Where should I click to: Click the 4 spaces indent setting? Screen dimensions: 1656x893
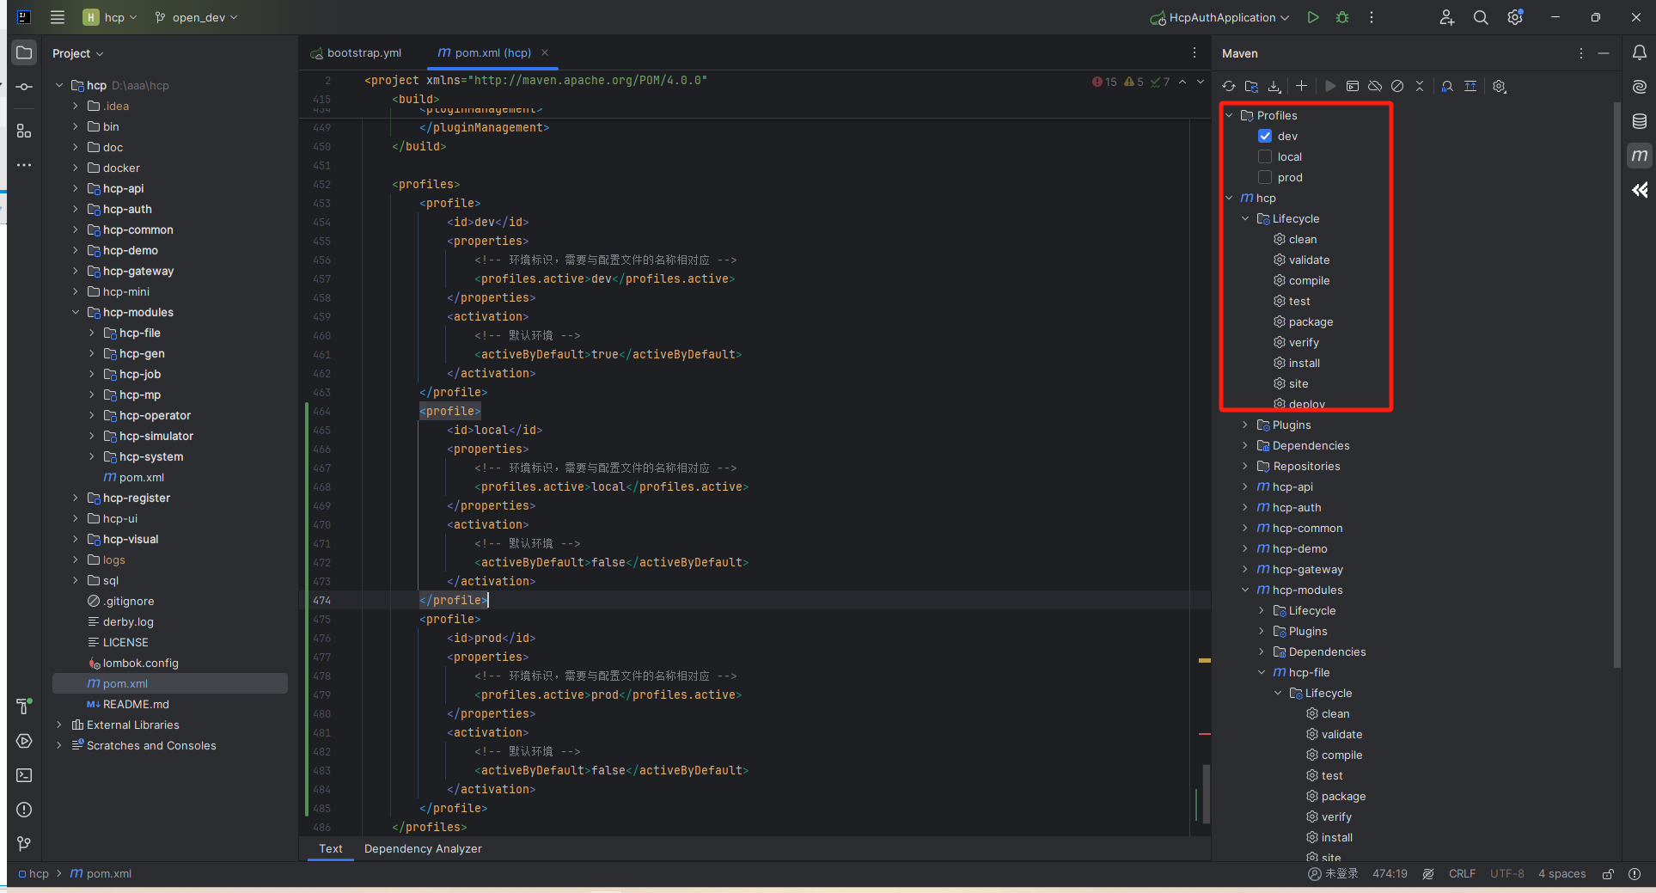pyautogui.click(x=1561, y=873)
